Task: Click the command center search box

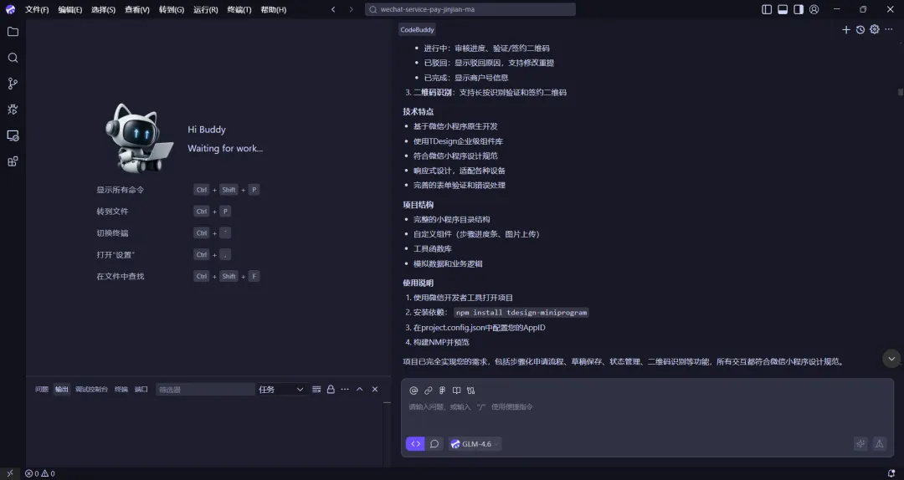Action: (470, 9)
